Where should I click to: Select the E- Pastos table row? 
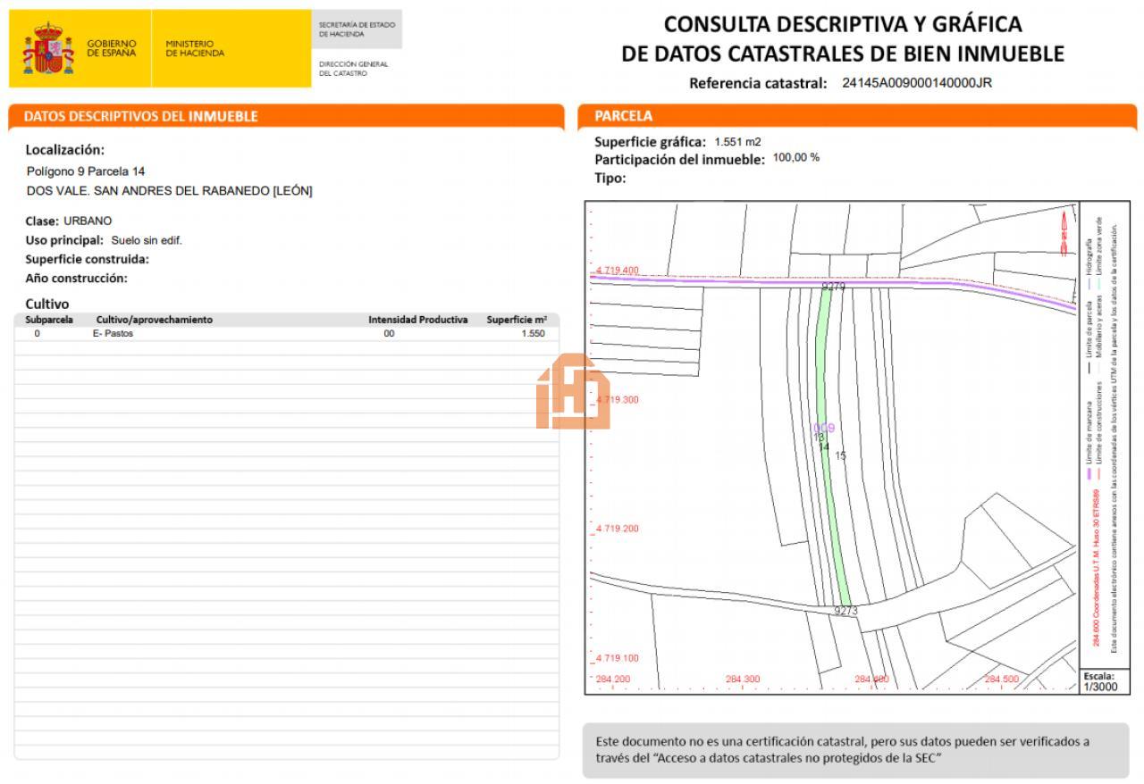click(x=286, y=333)
